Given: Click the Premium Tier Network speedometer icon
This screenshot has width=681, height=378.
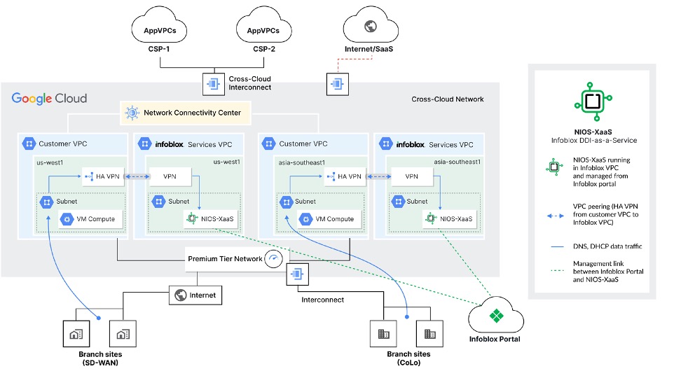Looking at the screenshot, I should [274, 258].
